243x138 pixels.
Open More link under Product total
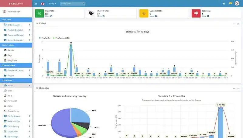(101, 16)
